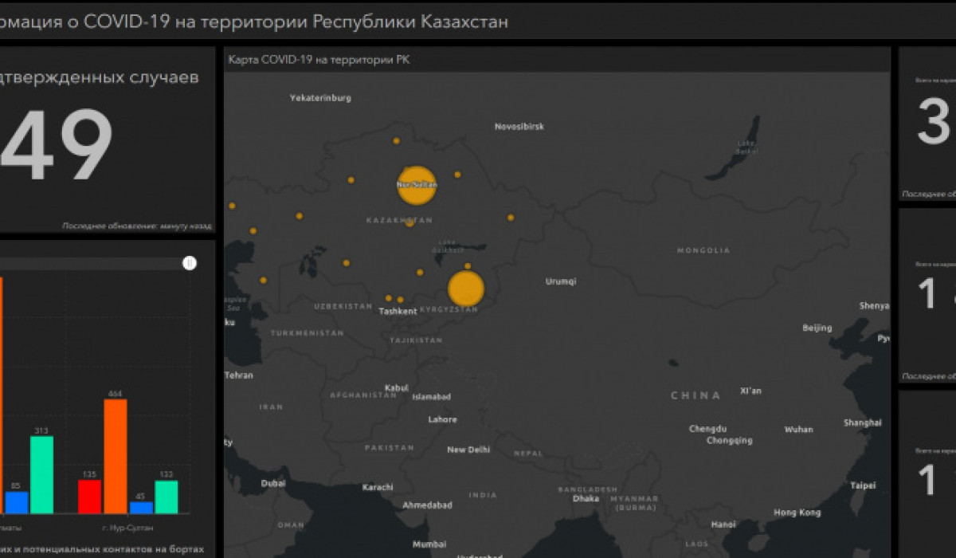This screenshot has width=956, height=558.
Task: Click the large orange bubble over Nur-Sultan
Action: coord(417,185)
